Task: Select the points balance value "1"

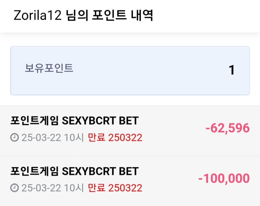Action: pos(232,70)
